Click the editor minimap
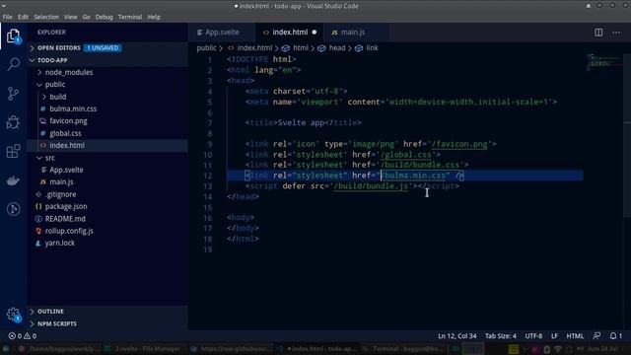 (603, 62)
